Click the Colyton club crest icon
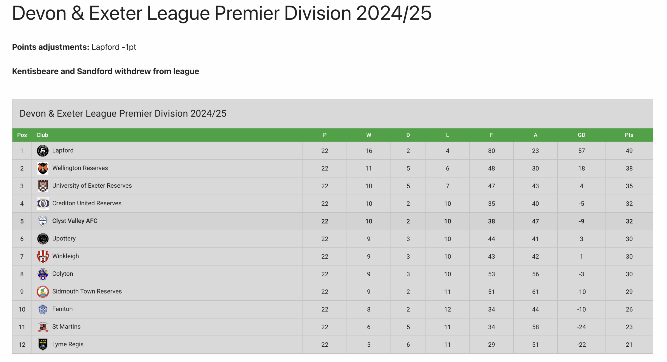Image resolution: width=667 pixels, height=362 pixels. tap(43, 274)
